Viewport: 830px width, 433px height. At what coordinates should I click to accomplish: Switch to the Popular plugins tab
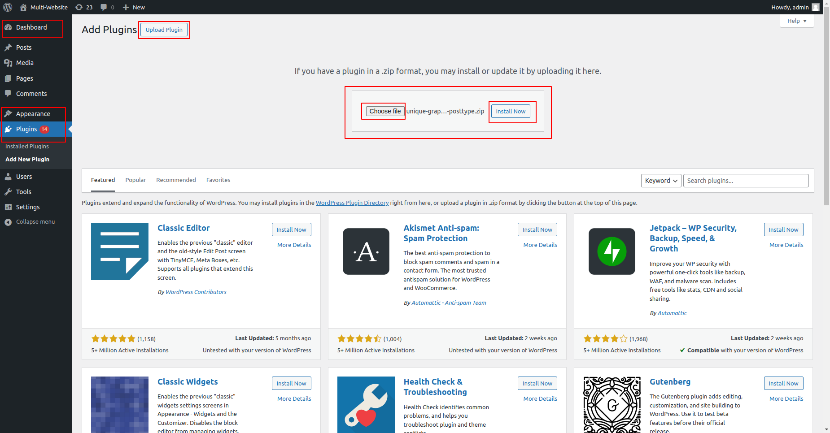coord(135,180)
